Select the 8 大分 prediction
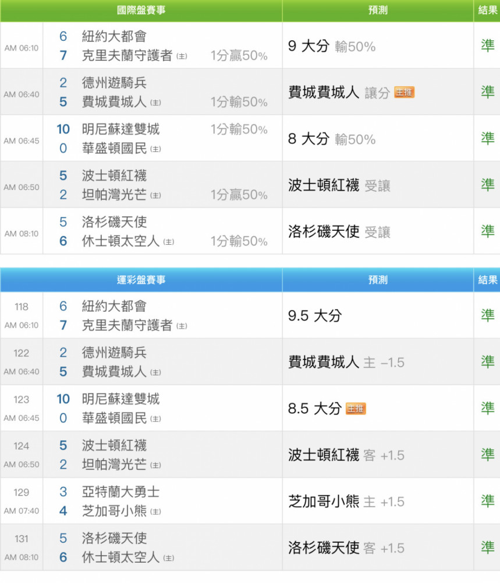 click(309, 139)
